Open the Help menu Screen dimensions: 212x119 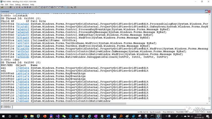point(32,5)
